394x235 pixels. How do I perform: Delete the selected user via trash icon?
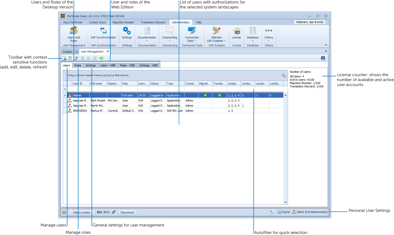tap(70, 58)
